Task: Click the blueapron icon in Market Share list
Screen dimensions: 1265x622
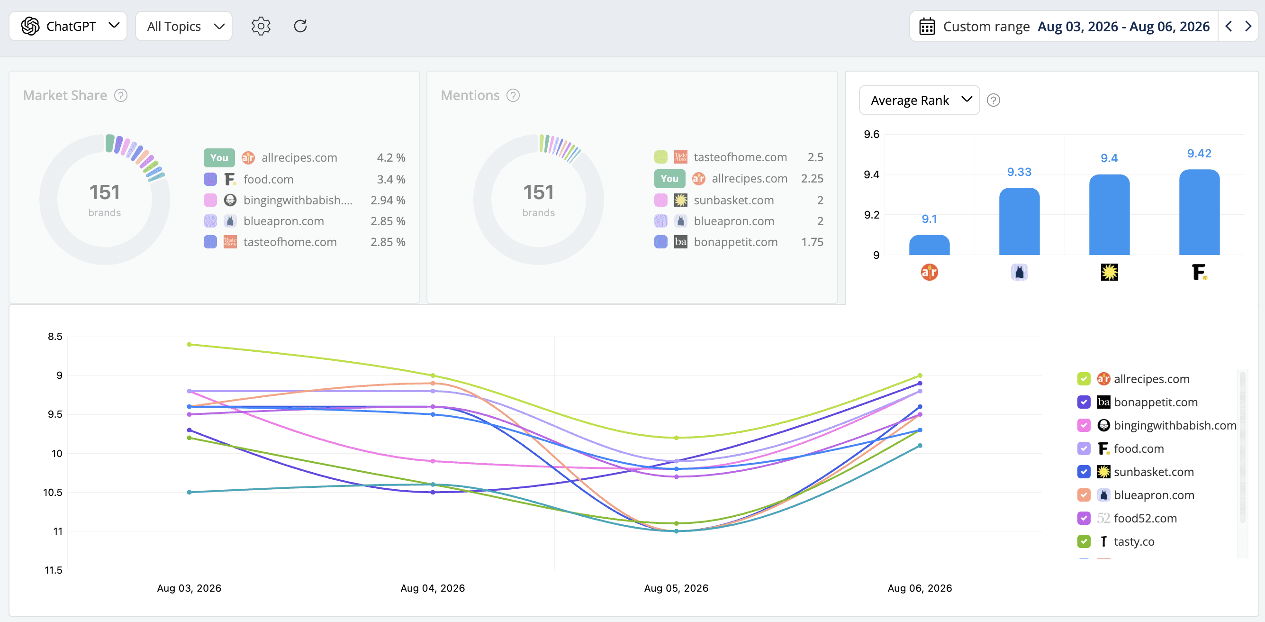Action: tap(230, 221)
